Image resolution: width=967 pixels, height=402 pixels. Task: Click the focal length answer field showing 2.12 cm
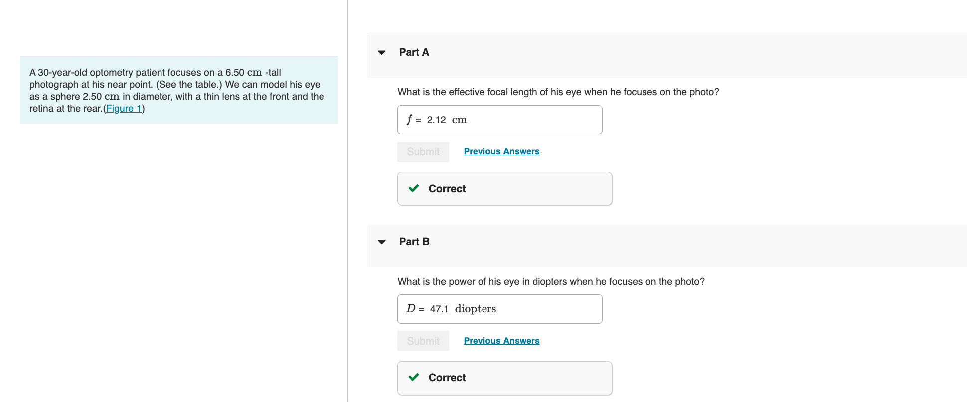pos(499,120)
